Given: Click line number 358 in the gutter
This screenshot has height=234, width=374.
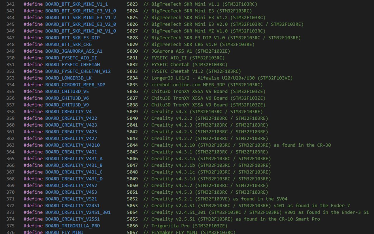Looking at the screenshot, I should tap(11, 112).
